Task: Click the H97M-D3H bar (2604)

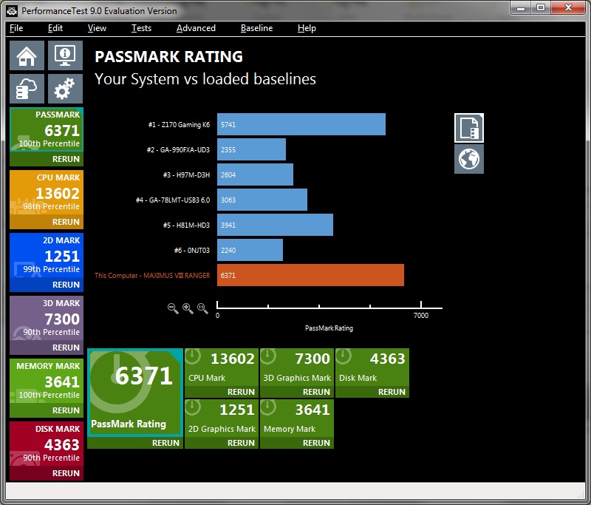Action: coord(255,174)
